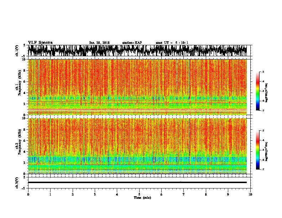Select the 'start UT = 5:10:1' text

point(172,43)
